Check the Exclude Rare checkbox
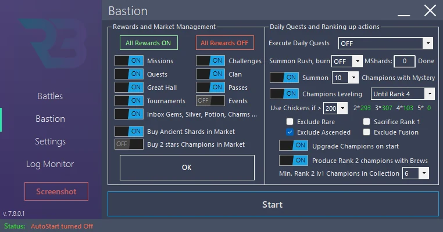Image resolution: width=443 pixels, height=232 pixels. tap(290, 121)
